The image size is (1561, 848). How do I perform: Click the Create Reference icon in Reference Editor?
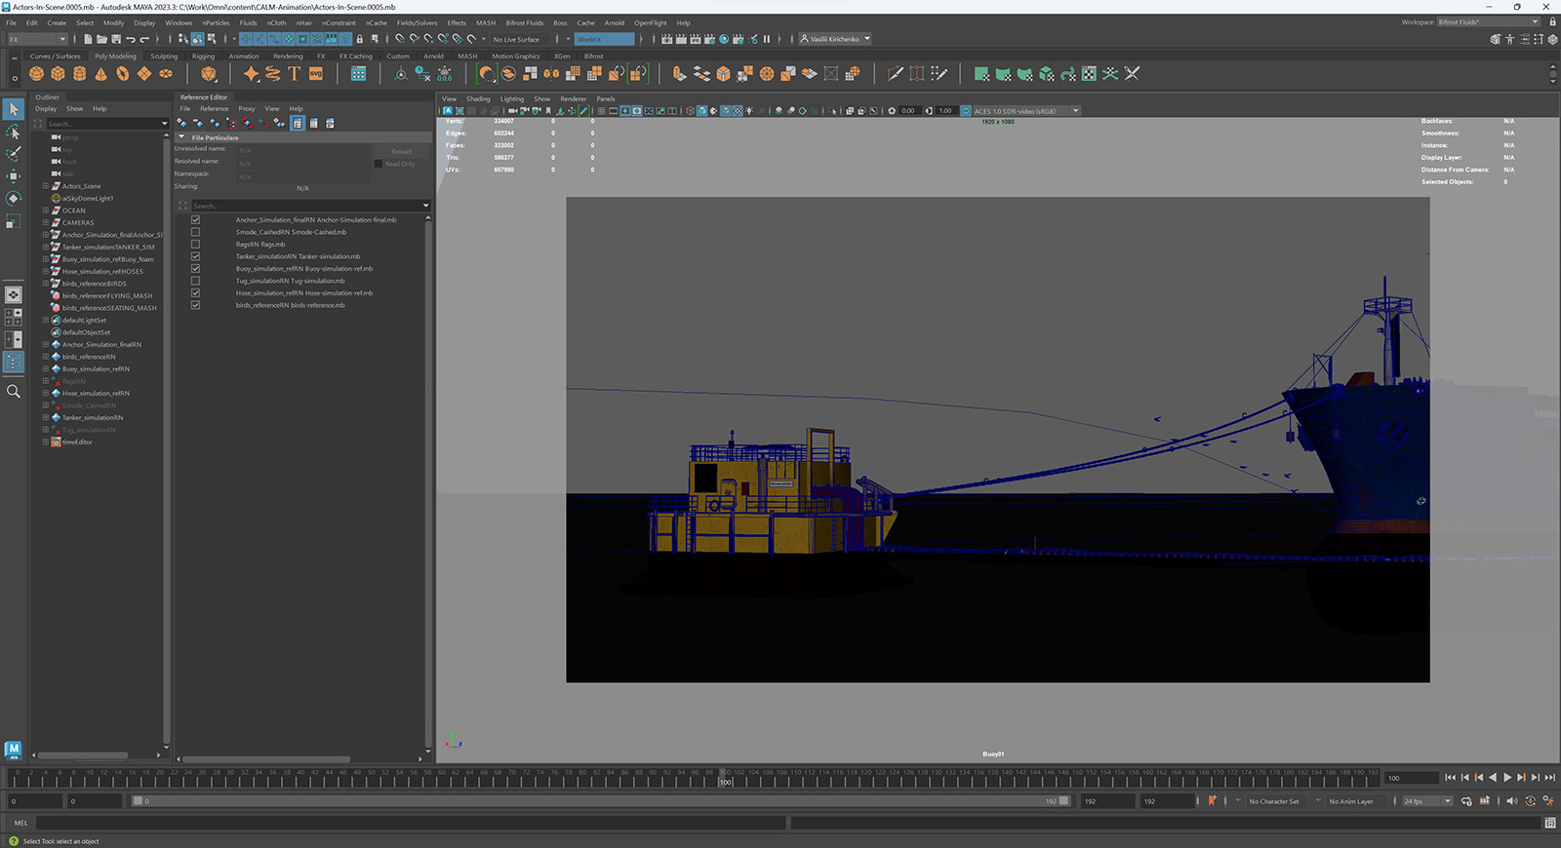182,123
